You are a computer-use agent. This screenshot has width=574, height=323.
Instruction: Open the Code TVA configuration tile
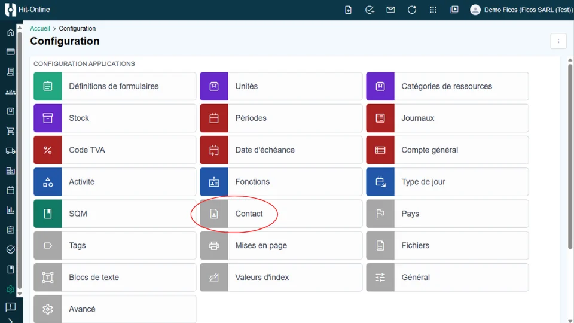click(x=115, y=150)
